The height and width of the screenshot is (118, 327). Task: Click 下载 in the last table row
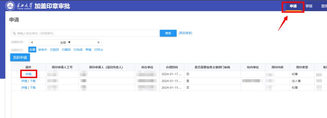click(x=33, y=88)
